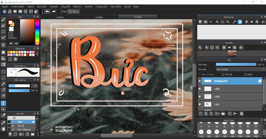The width and height of the screenshot is (266, 139).
Task: Activate the Text tool
Action: click(3, 103)
